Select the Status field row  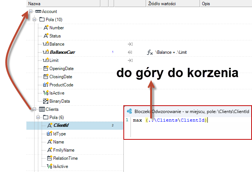point(55,36)
